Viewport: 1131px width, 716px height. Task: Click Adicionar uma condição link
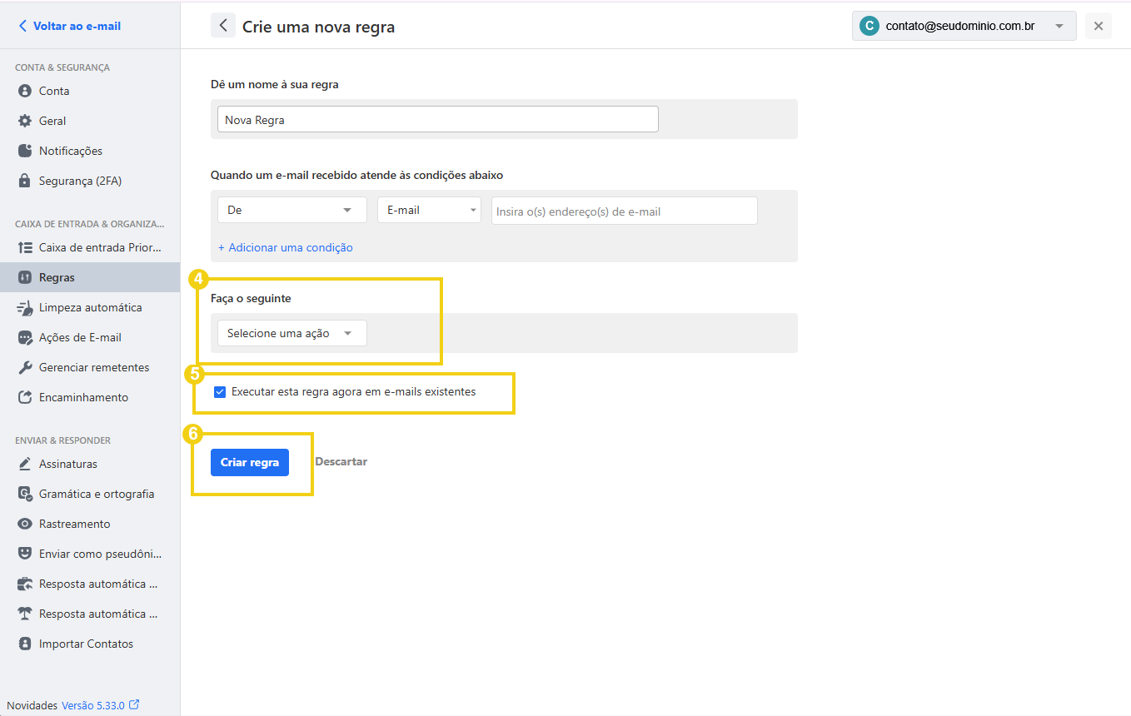tap(286, 247)
